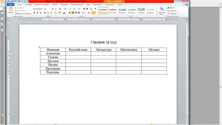Open the font color dropdown arrow
The image size is (222, 125).
[x=66, y=13]
